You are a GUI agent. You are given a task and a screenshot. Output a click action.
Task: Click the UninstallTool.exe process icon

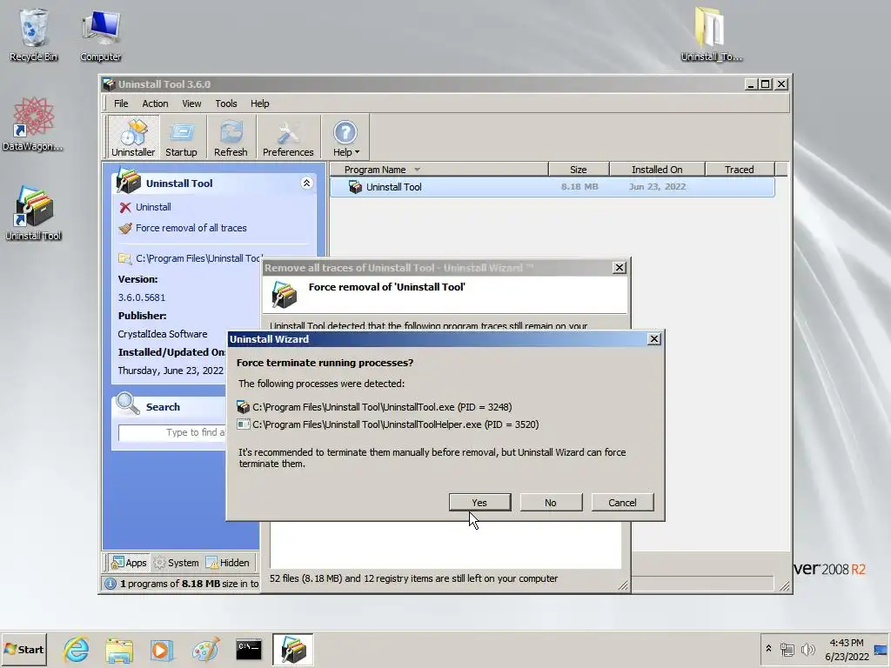244,407
